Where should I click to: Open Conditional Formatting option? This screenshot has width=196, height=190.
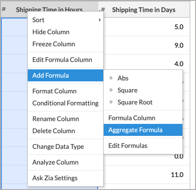coord(65,103)
